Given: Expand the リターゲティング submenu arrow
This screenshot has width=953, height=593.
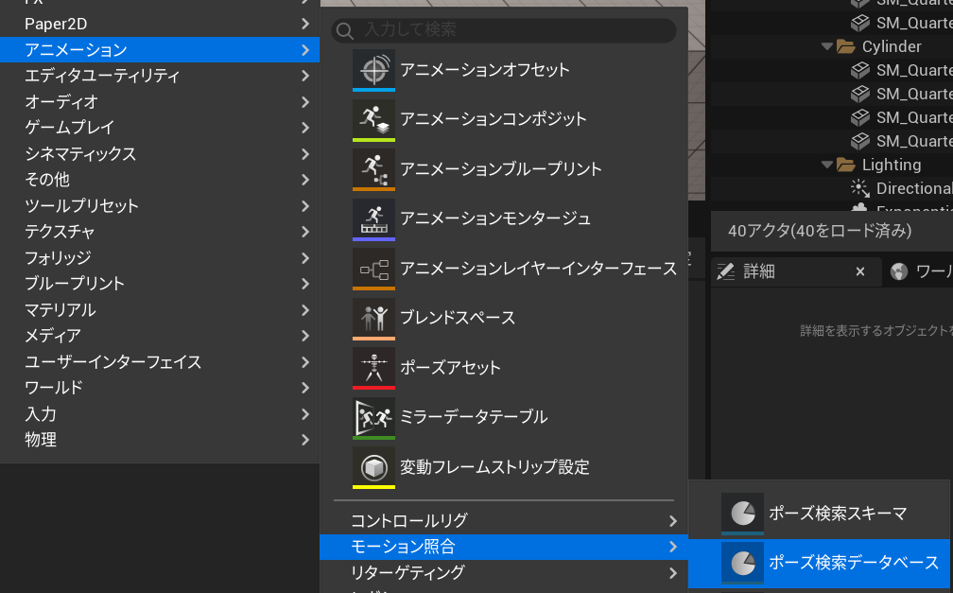Looking at the screenshot, I should coord(673,573).
